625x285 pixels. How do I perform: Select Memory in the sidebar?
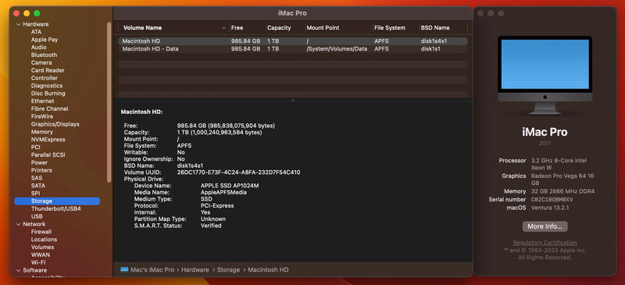point(42,132)
